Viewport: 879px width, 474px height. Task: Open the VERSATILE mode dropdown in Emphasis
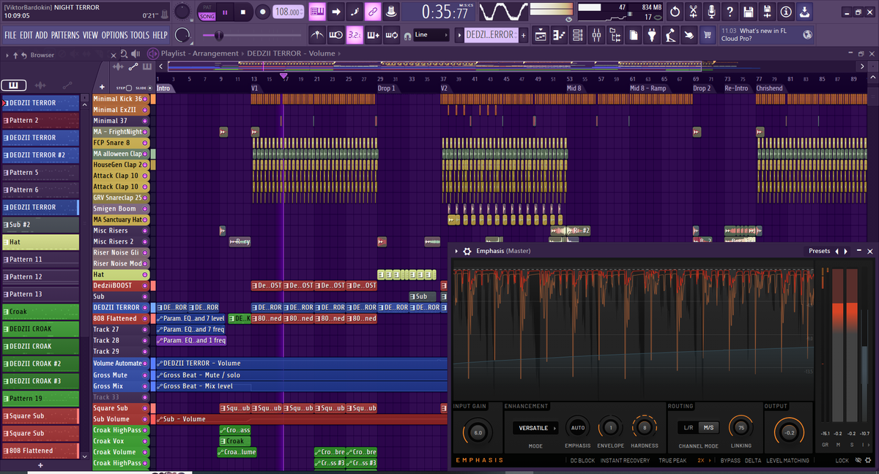(535, 428)
